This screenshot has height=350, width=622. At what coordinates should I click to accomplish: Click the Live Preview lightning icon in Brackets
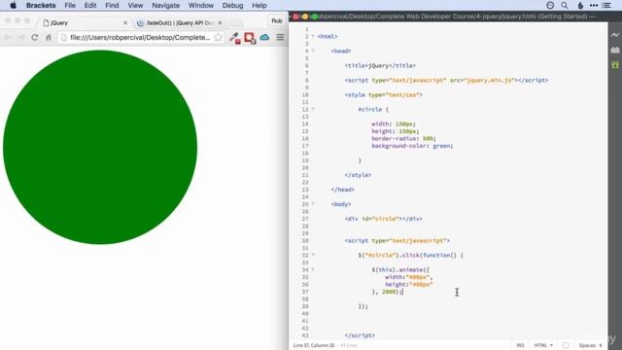coord(615,35)
